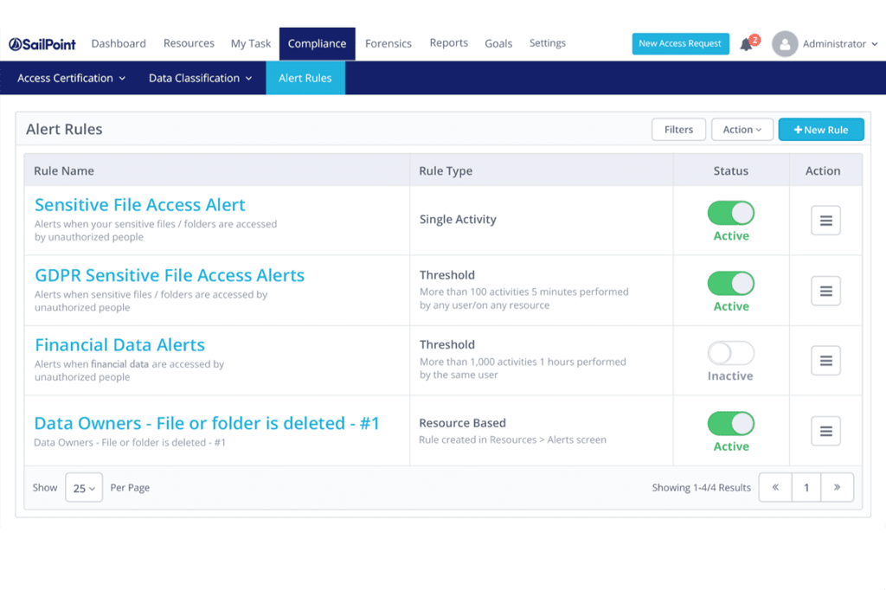Open the Administrator account menu
This screenshot has width=886, height=590.
840,44
